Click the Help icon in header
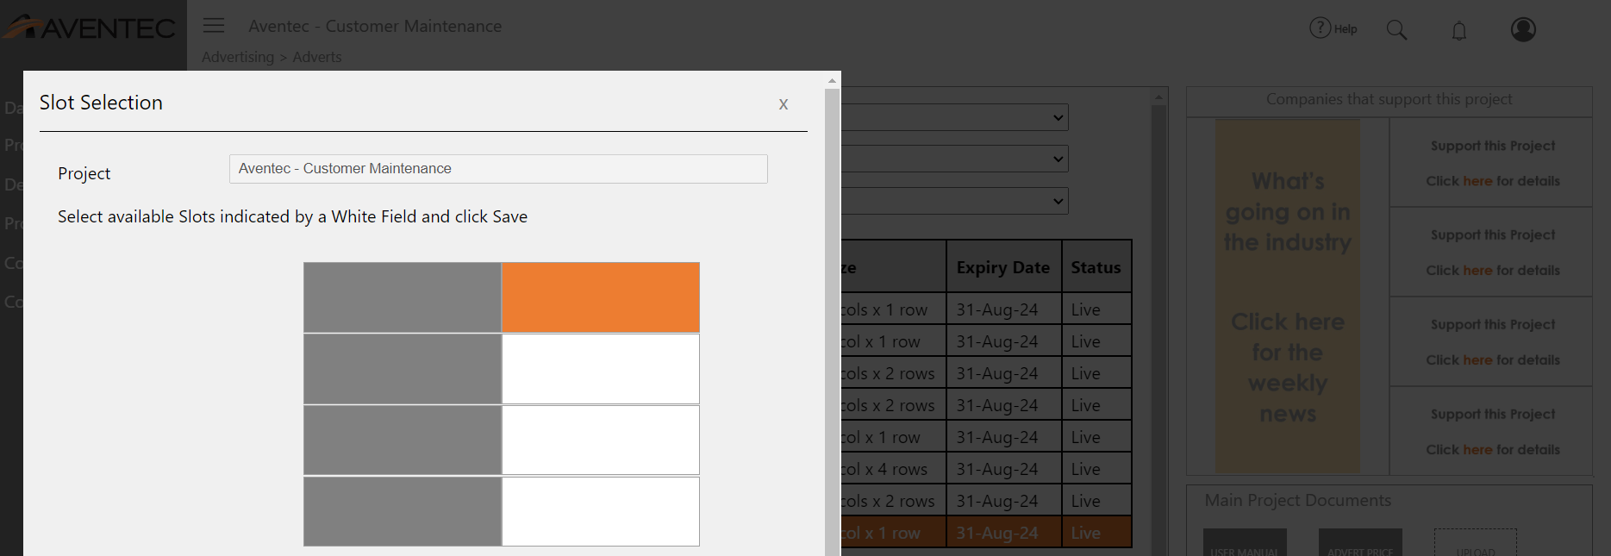 point(1332,28)
